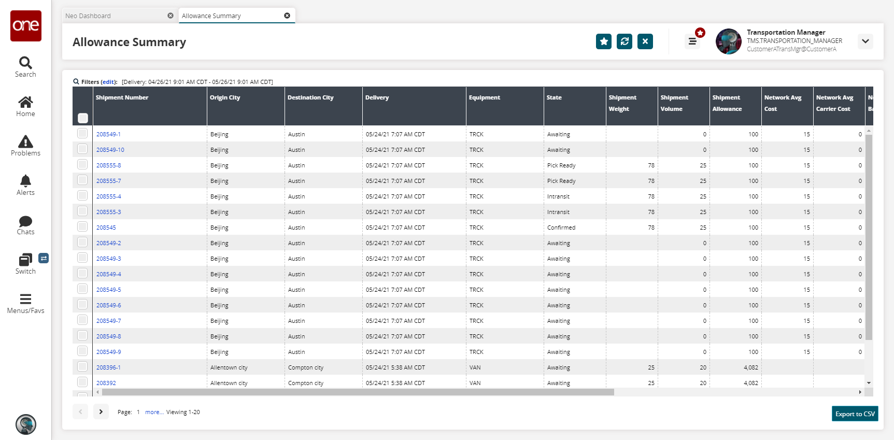Expand the Transportation Manager user dropdown

coord(865,41)
